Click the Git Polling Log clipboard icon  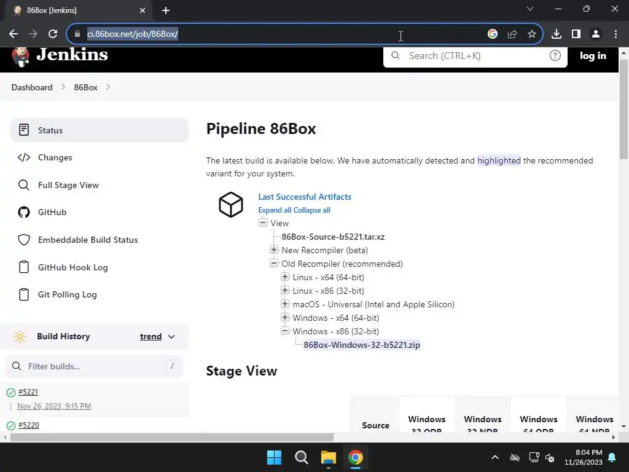click(x=24, y=294)
